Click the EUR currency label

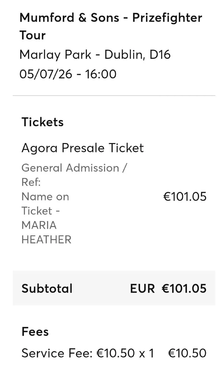(142, 288)
